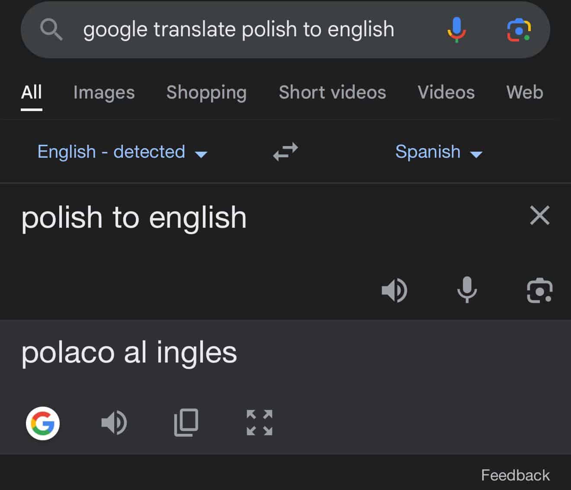The width and height of the screenshot is (571, 490).
Task: Translate with camera icon in translate box
Action: point(539,291)
